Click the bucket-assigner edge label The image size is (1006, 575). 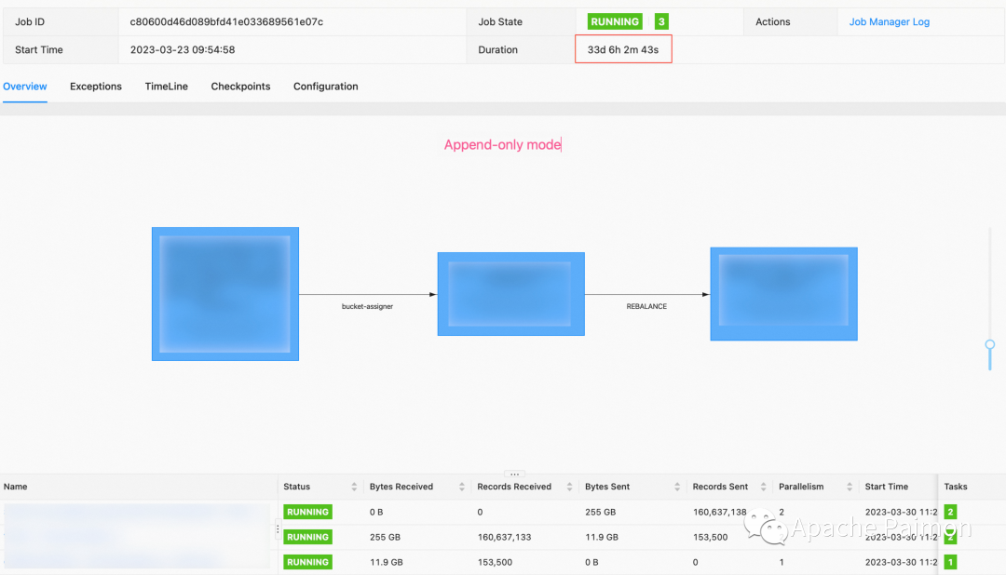tap(368, 306)
